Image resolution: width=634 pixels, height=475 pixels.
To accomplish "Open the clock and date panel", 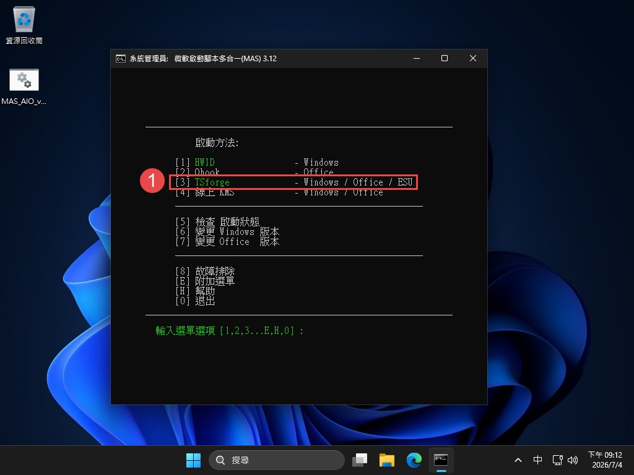I will point(605,460).
